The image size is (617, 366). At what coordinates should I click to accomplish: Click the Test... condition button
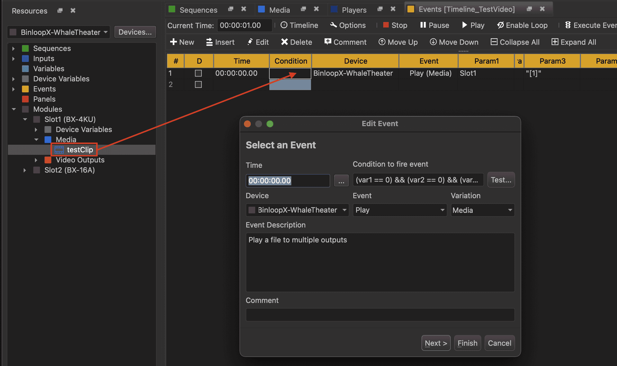pyautogui.click(x=501, y=180)
